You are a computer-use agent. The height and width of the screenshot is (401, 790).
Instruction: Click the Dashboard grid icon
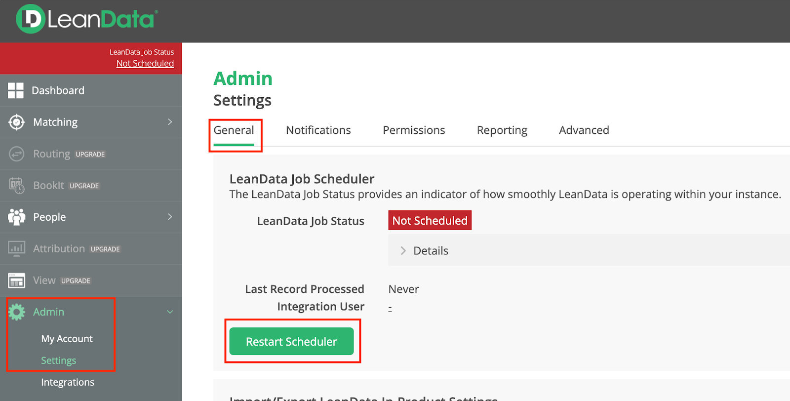16,90
